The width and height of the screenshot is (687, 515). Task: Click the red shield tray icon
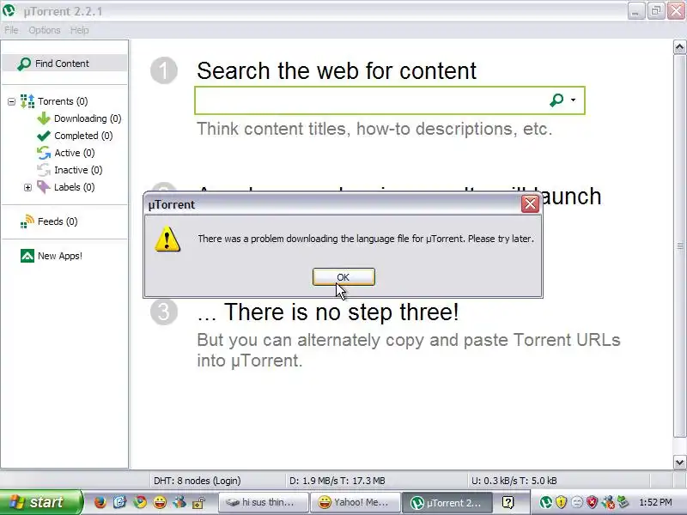(x=593, y=502)
